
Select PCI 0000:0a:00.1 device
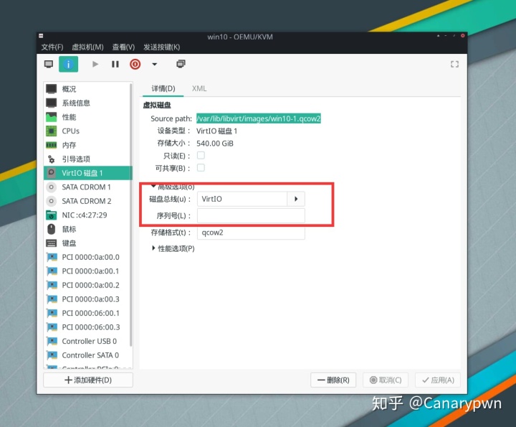tap(88, 271)
